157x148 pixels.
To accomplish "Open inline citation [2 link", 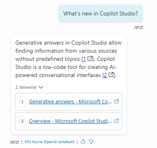I will point(105,75).
